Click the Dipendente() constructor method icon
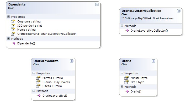 point(13,43)
